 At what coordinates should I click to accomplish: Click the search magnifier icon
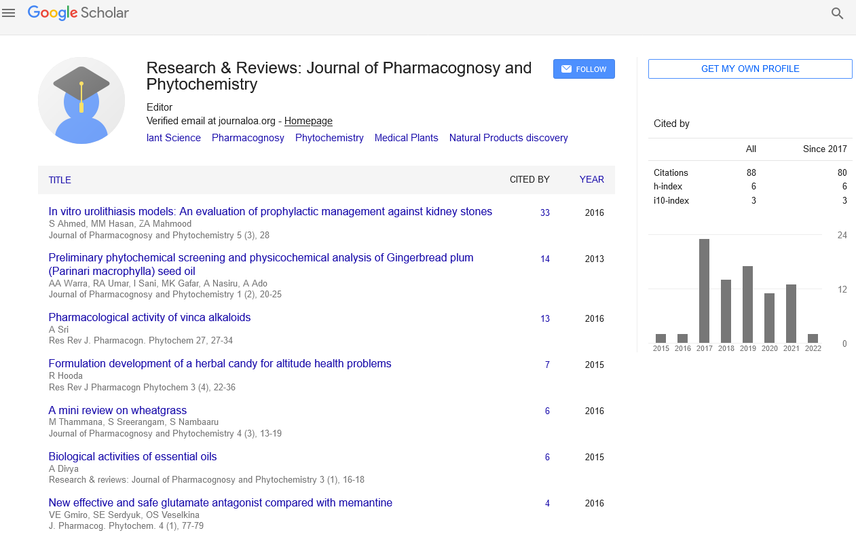(x=837, y=14)
